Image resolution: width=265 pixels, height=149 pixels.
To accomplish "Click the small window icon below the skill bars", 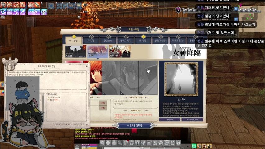I will tap(3, 17).
